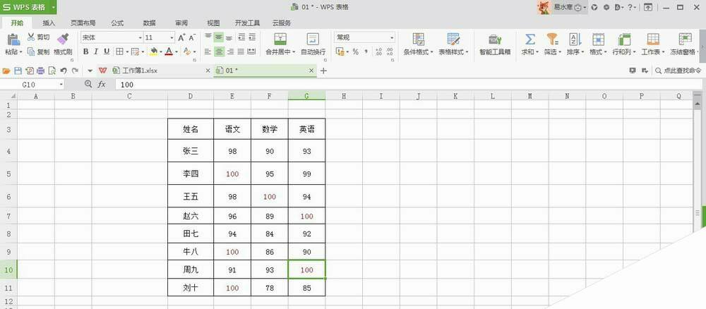Open the number format dropdown (常规)
This screenshot has width=706, height=309.
(x=392, y=38)
